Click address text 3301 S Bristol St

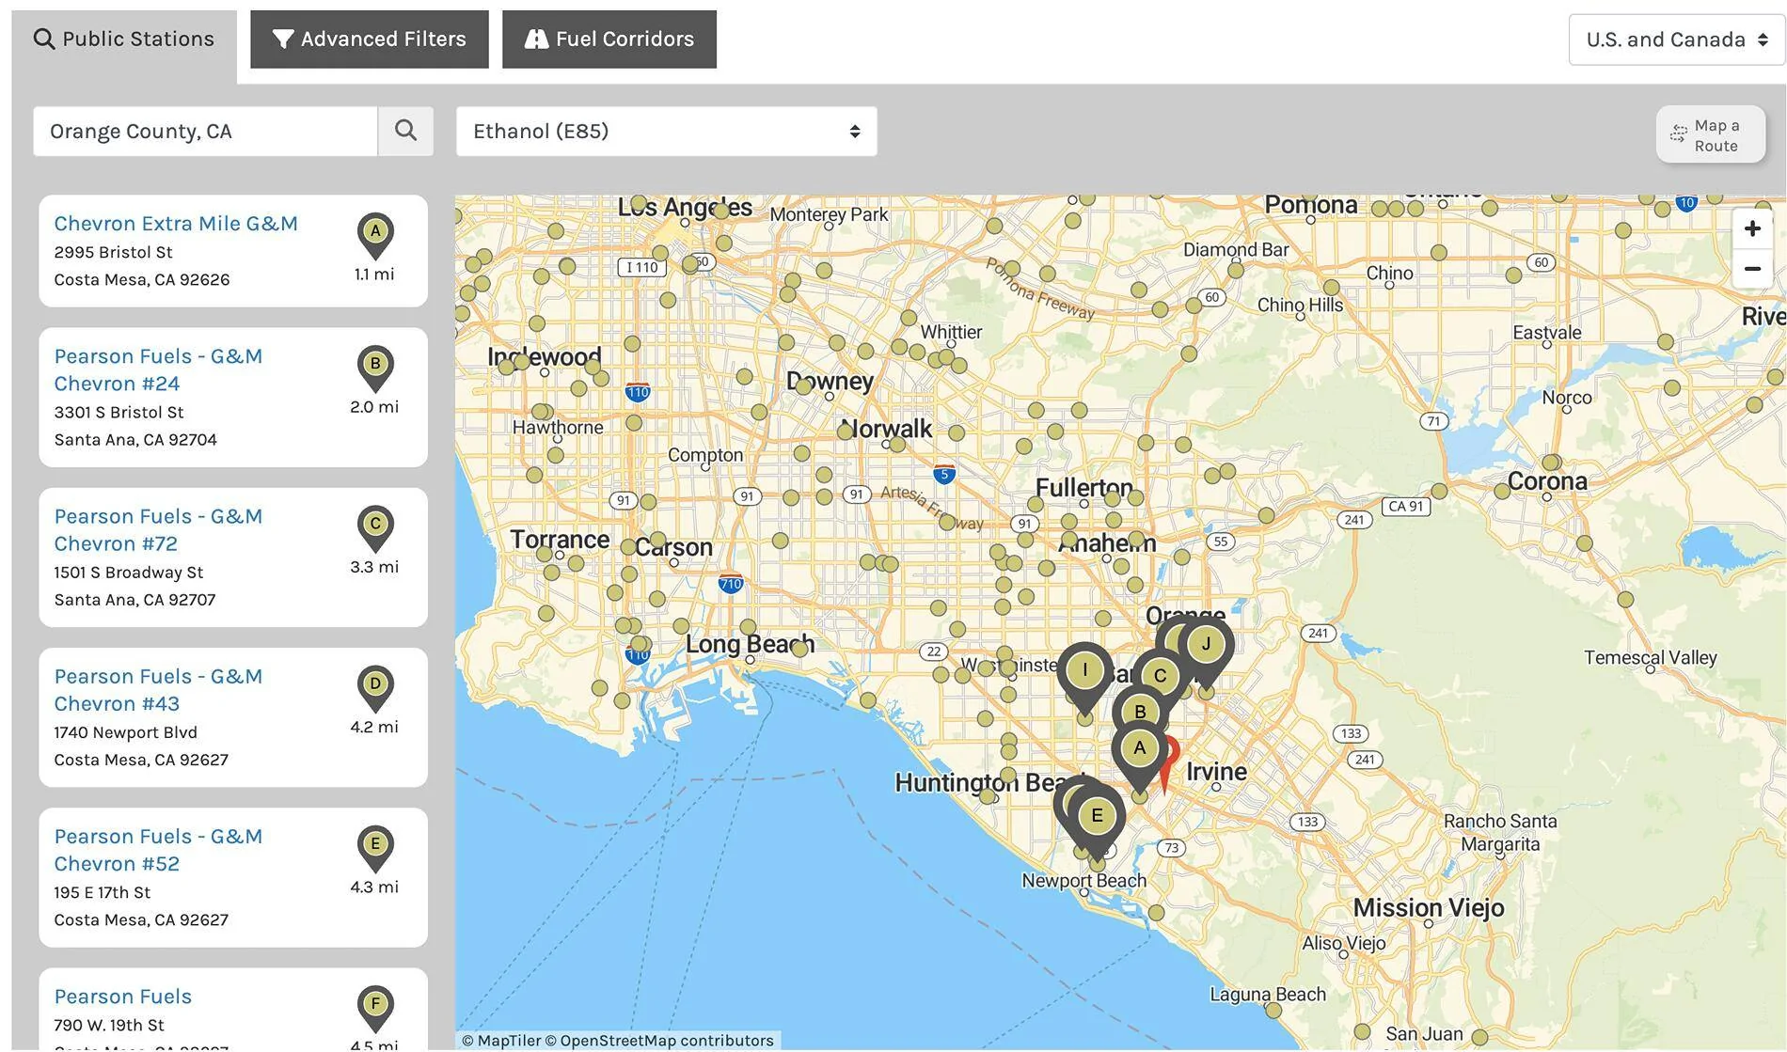119,412
